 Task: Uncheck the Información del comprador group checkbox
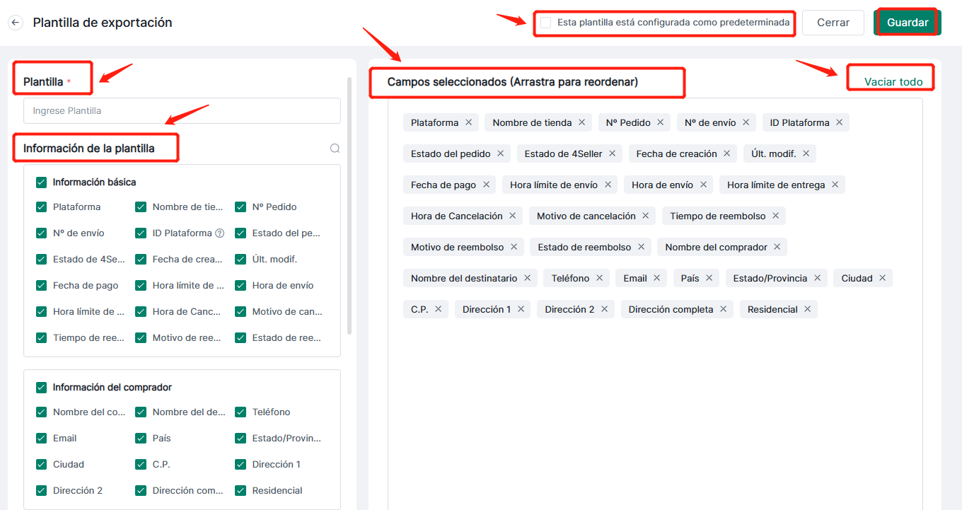pos(41,387)
